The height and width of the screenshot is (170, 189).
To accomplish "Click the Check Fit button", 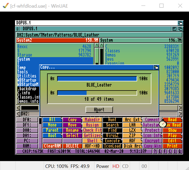I will (92, 130).
